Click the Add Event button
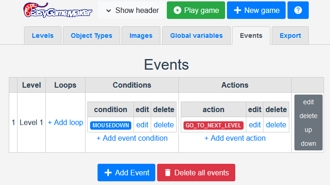Image resolution: width=330 pixels, height=185 pixels. click(x=126, y=173)
